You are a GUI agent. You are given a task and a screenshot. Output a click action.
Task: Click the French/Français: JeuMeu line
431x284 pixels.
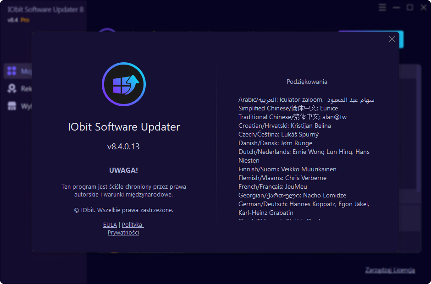pos(273,187)
